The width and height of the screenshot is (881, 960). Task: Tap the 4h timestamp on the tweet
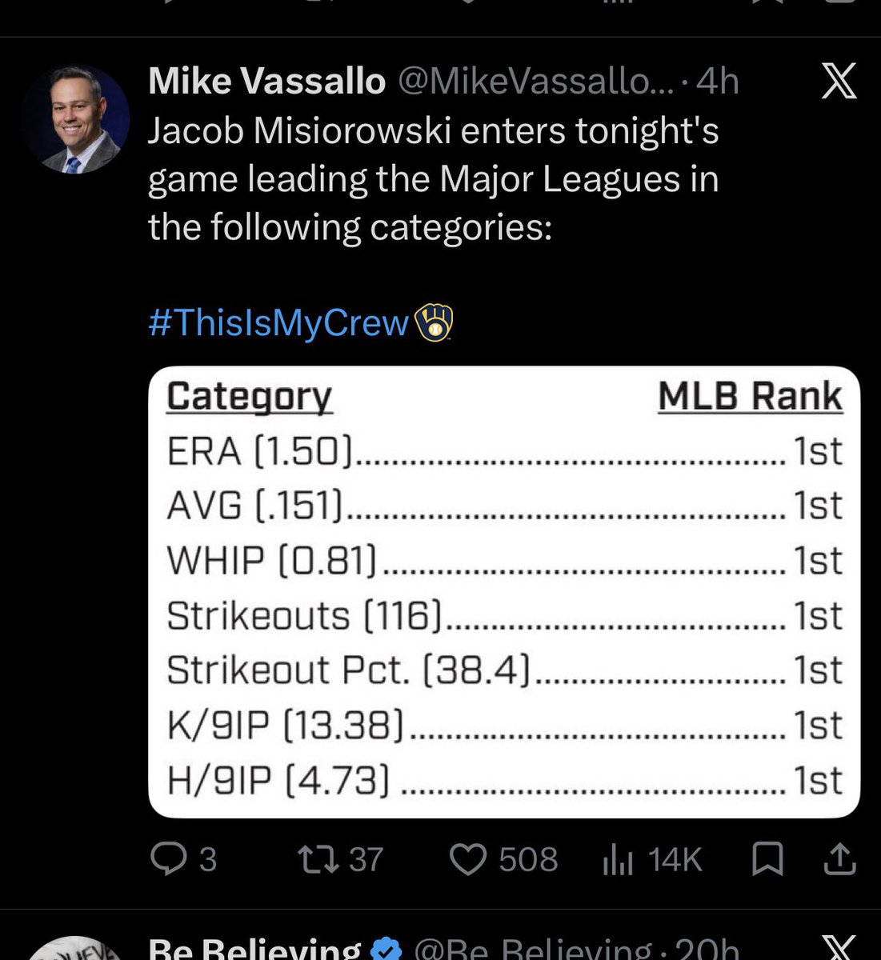click(718, 82)
